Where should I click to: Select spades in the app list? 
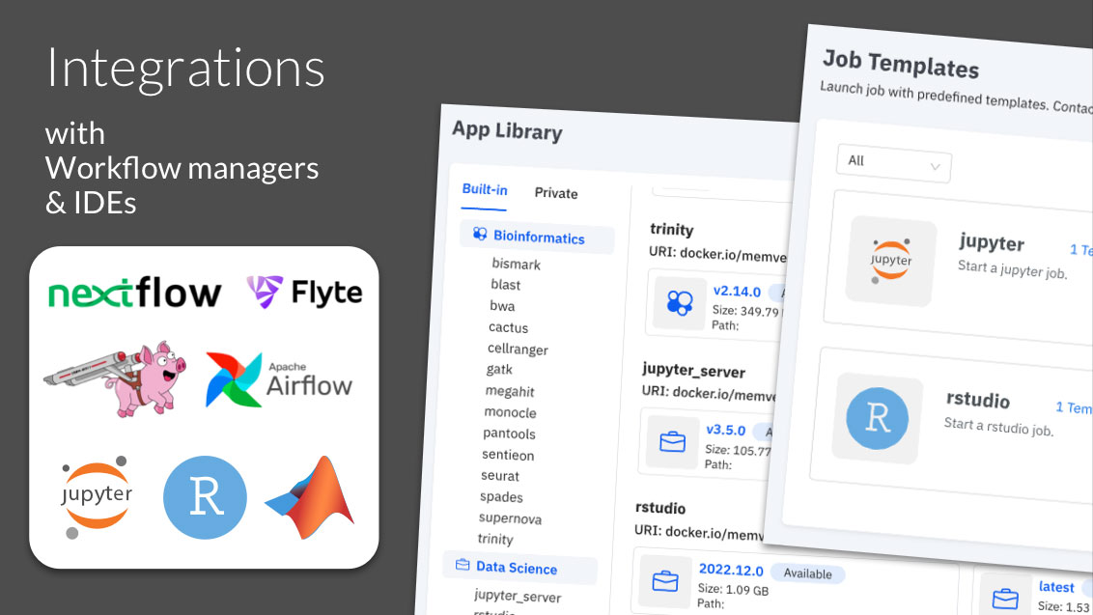(501, 497)
